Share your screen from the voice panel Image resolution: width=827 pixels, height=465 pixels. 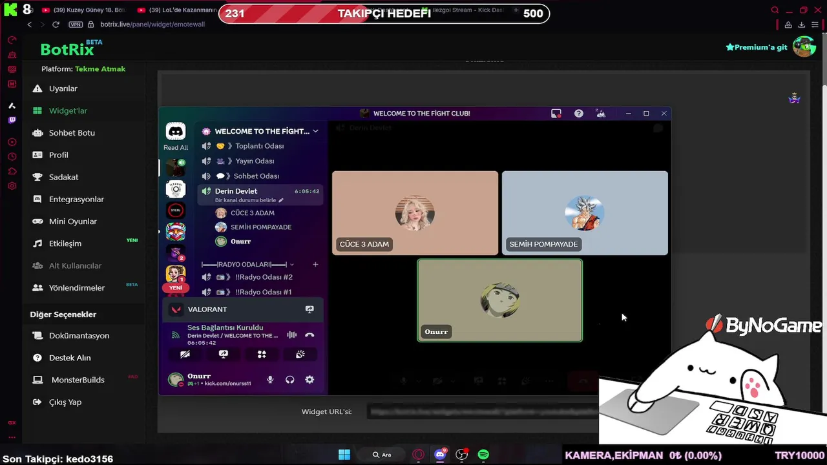coord(224,354)
